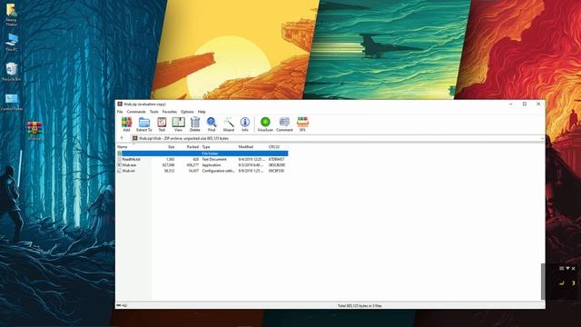581x327 pixels.
Task: Launch the Wizard wand tool
Action: (228, 124)
